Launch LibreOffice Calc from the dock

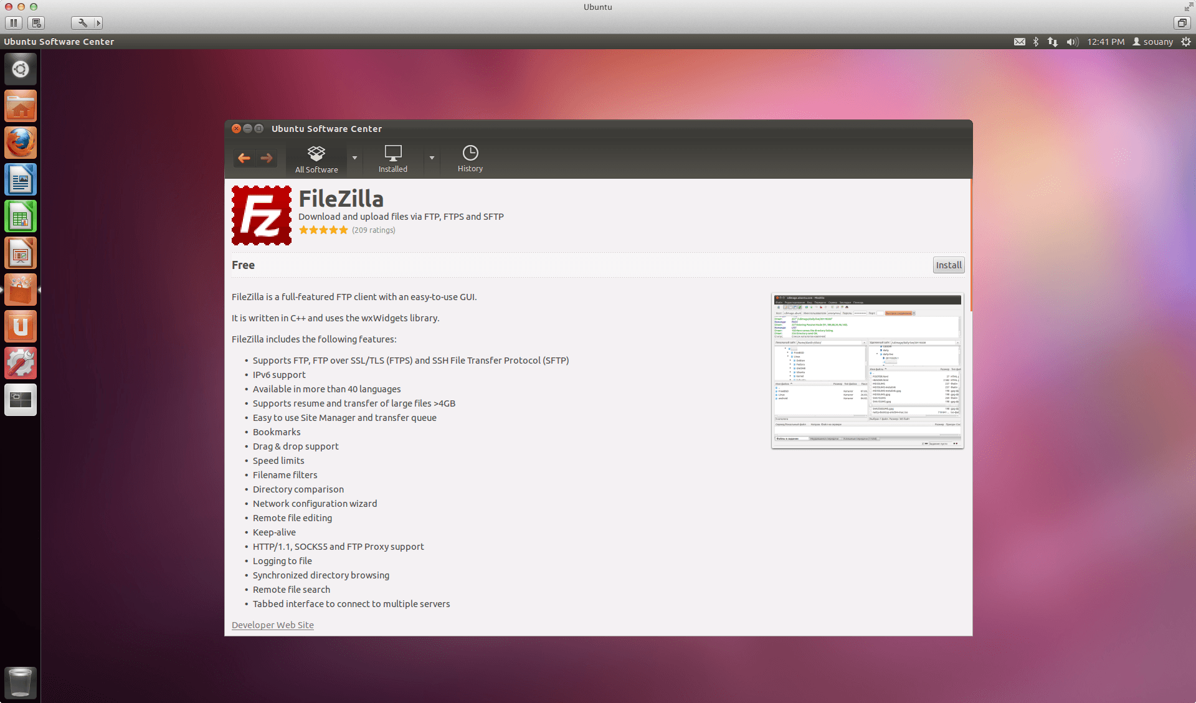pyautogui.click(x=21, y=216)
